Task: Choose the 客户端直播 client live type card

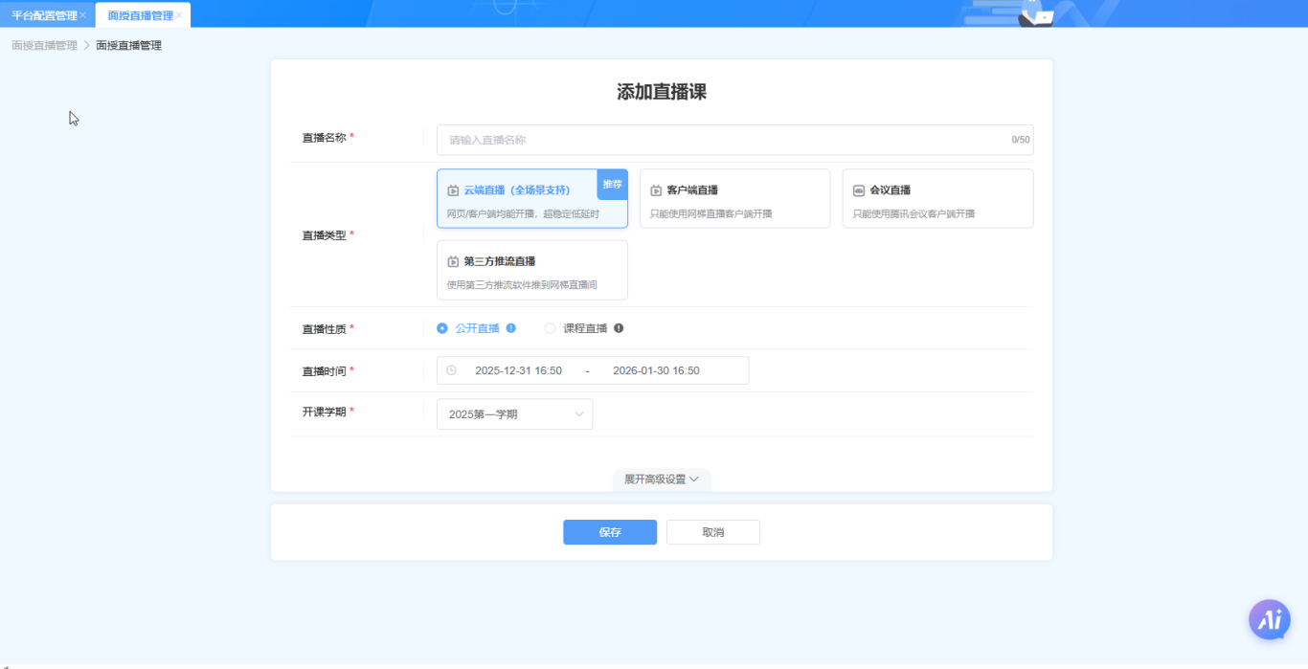Action: (734, 199)
